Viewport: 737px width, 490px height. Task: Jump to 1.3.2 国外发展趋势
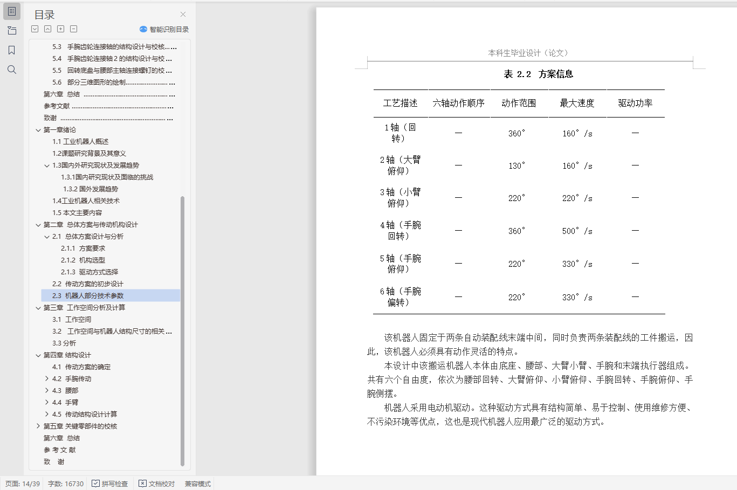(90, 189)
